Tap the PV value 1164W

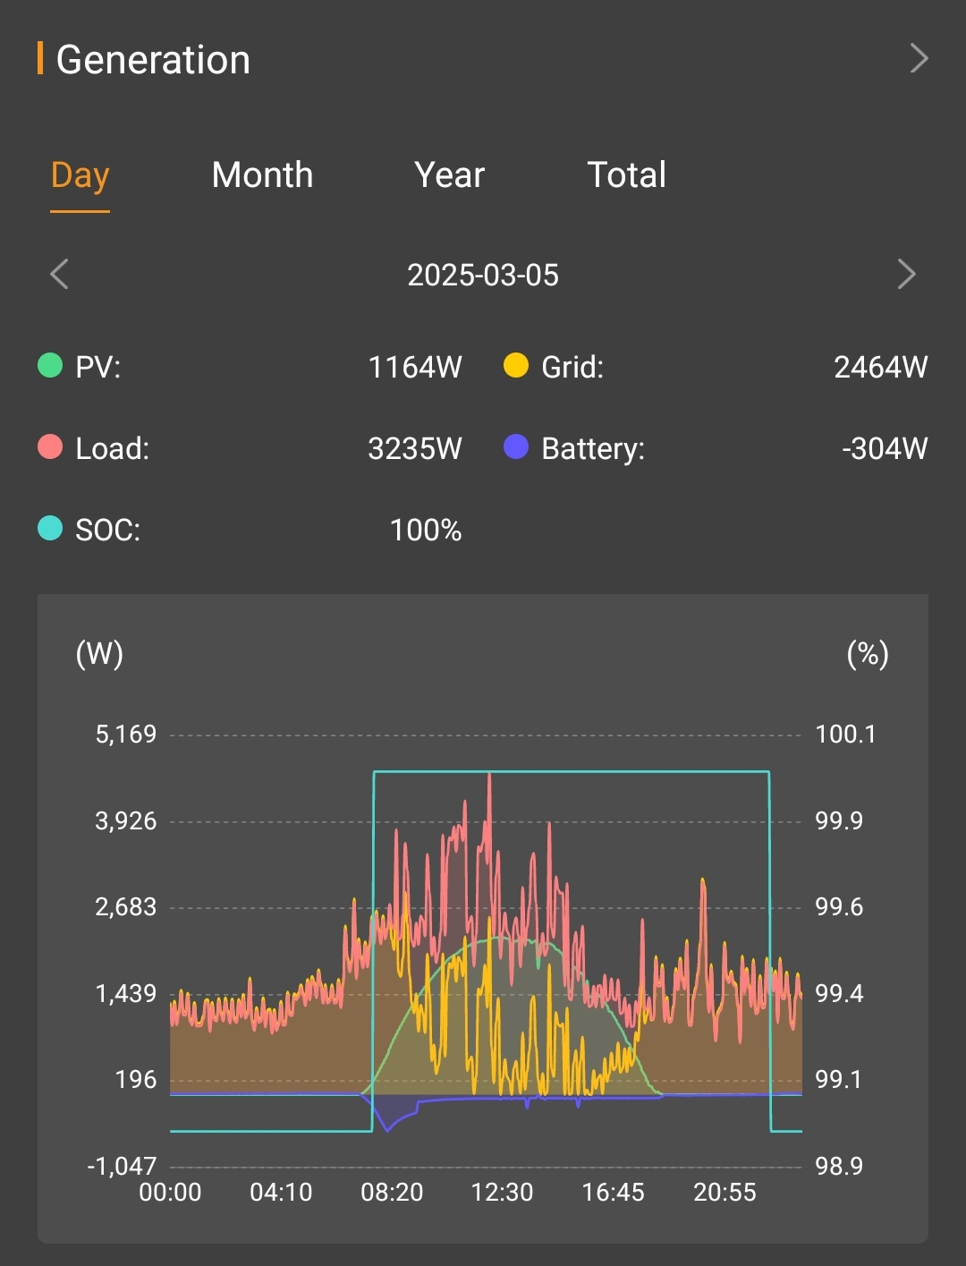point(415,367)
